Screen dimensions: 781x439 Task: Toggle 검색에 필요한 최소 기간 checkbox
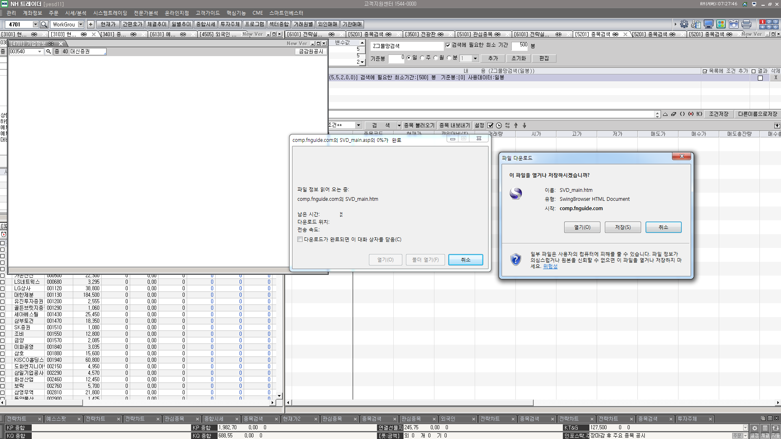tap(448, 45)
